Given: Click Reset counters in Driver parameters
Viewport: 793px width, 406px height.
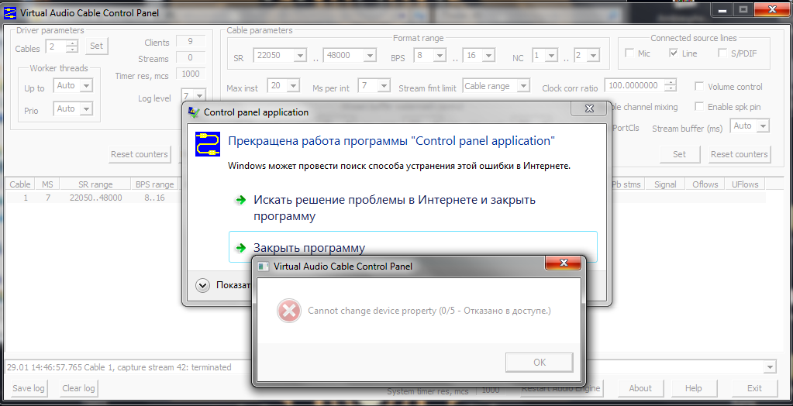Looking at the screenshot, I should click(x=140, y=154).
